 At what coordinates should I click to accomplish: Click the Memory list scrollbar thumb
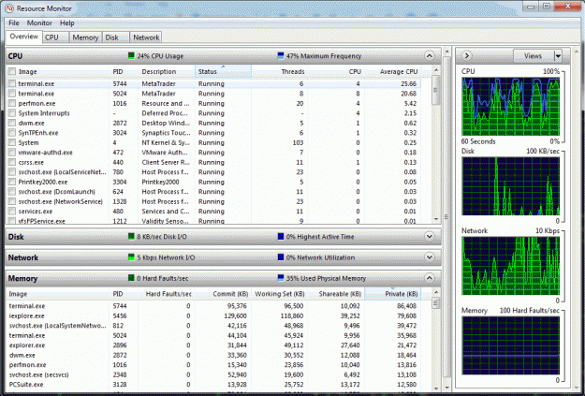click(436, 303)
